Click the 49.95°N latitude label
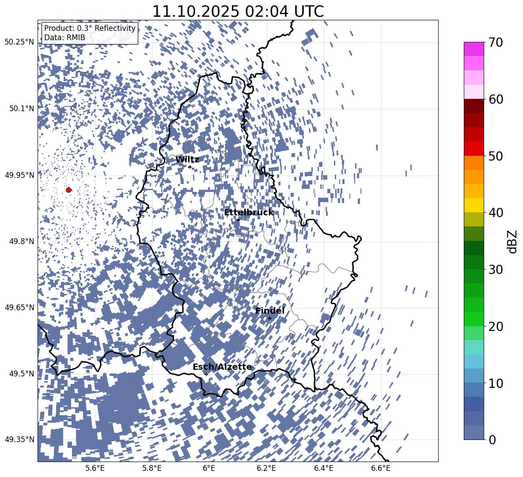 19,175
